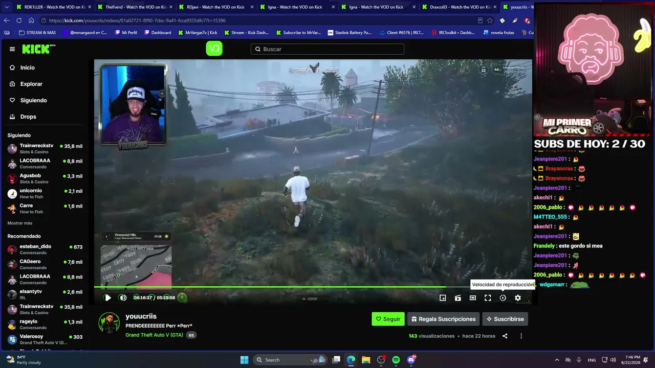Switch to Draxco03 VOD browser tab
This screenshot has width=655, height=368.
click(x=459, y=7)
